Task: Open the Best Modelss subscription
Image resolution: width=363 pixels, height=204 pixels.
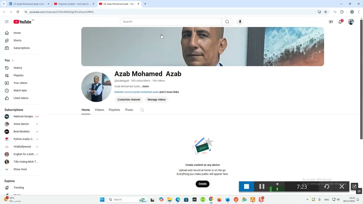Action: pyautogui.click(x=22, y=131)
